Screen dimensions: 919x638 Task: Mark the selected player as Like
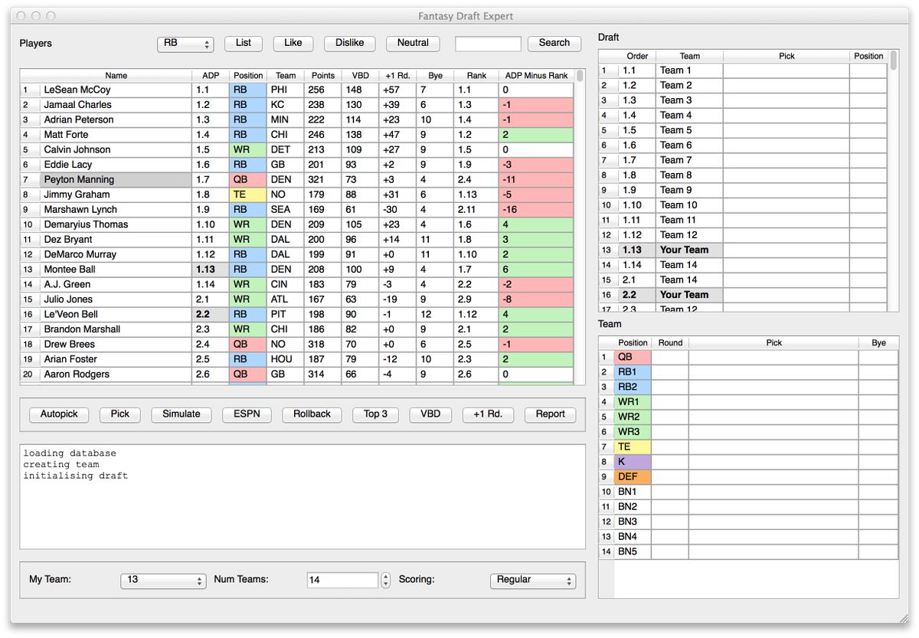[x=293, y=43]
